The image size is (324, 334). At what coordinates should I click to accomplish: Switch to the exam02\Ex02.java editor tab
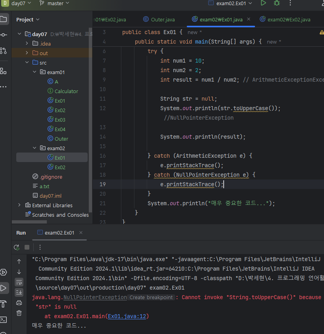[288, 19]
